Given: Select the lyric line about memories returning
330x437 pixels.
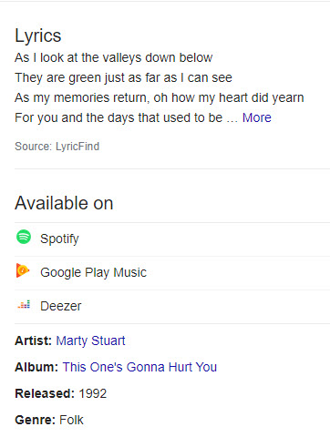Looking at the screenshot, I should coord(160,97).
